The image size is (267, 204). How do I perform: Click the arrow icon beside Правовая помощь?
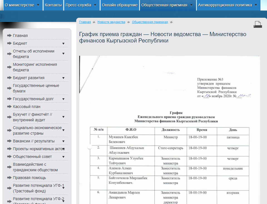[x=9, y=178]
